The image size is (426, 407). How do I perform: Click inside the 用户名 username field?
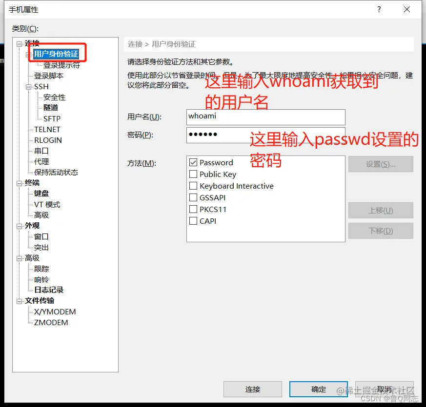point(265,117)
